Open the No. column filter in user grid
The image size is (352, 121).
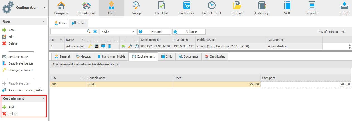[x=62, y=40]
